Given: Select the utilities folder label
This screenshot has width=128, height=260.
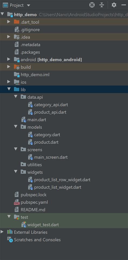Looking at the screenshot, I should click(35, 164).
